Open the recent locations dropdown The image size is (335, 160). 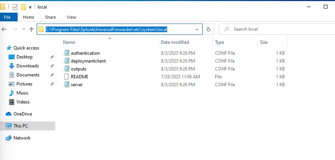click(24, 29)
